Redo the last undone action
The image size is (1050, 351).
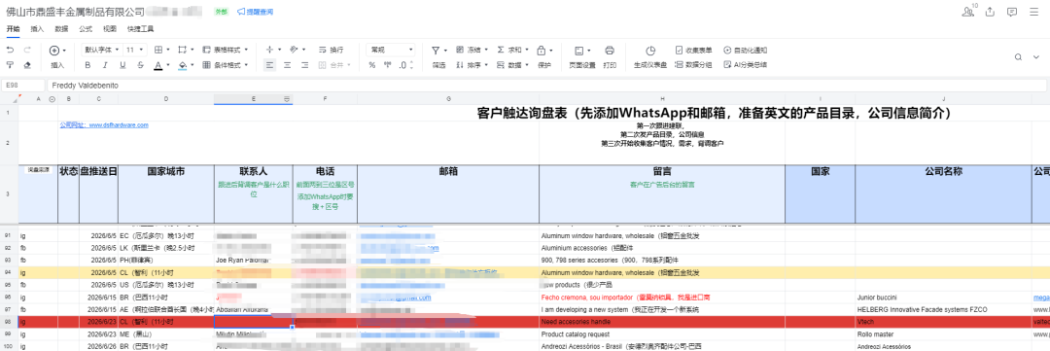[27, 51]
